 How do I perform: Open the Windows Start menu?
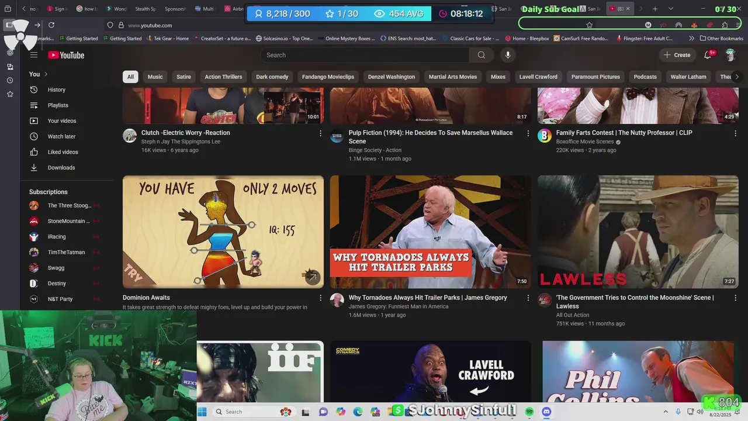(x=202, y=412)
